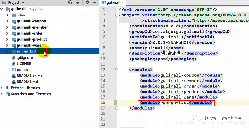This screenshot has height=128, width=249.
Task: Click the External Libraries icon
Action: 8,88
